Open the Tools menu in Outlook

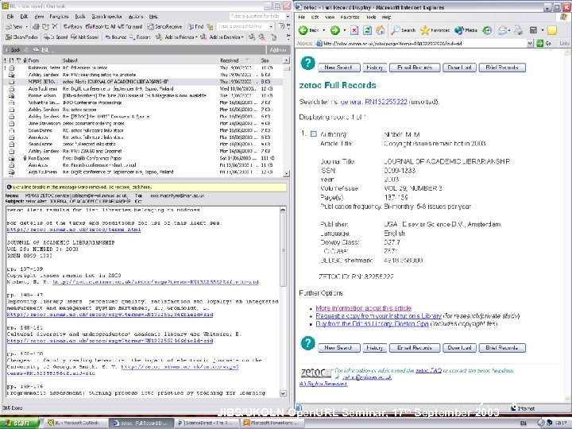(x=80, y=17)
